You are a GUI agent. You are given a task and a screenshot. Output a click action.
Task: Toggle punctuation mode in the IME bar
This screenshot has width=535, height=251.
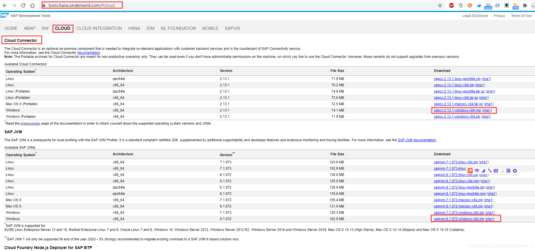(x=490, y=171)
